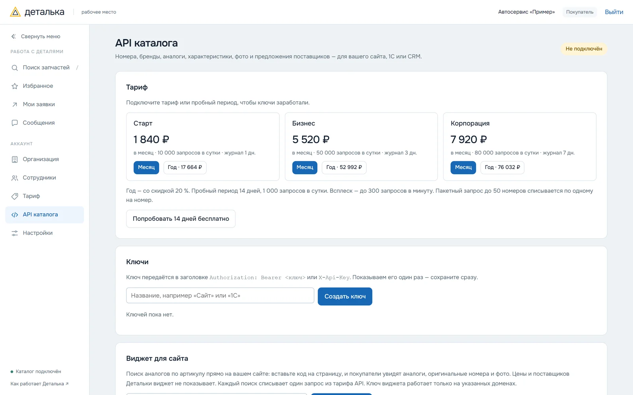633x395 pixels.
Task: Click the Покупатель role badge
Action: click(580, 12)
